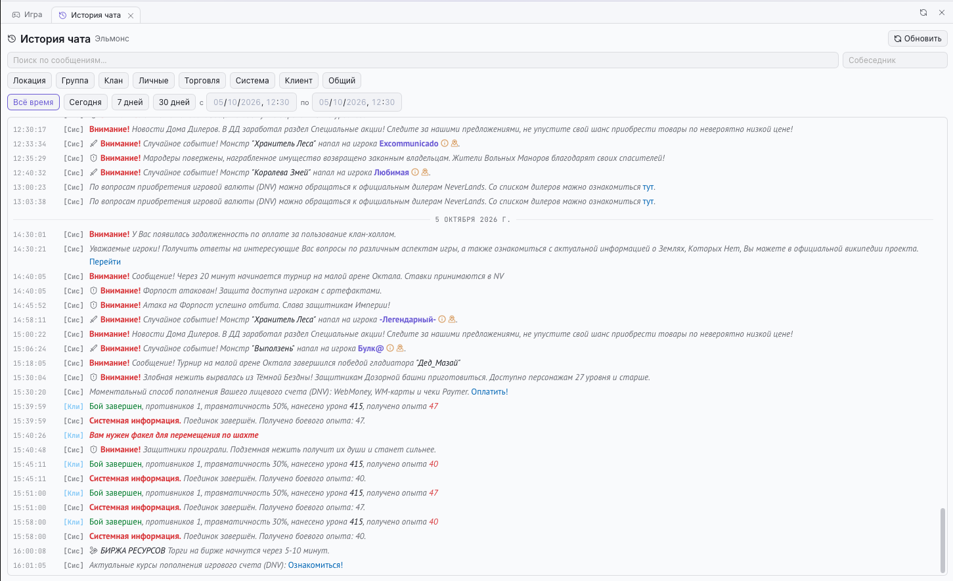Toggle the Общий channel filter
The image size is (953, 581).
[x=342, y=81]
